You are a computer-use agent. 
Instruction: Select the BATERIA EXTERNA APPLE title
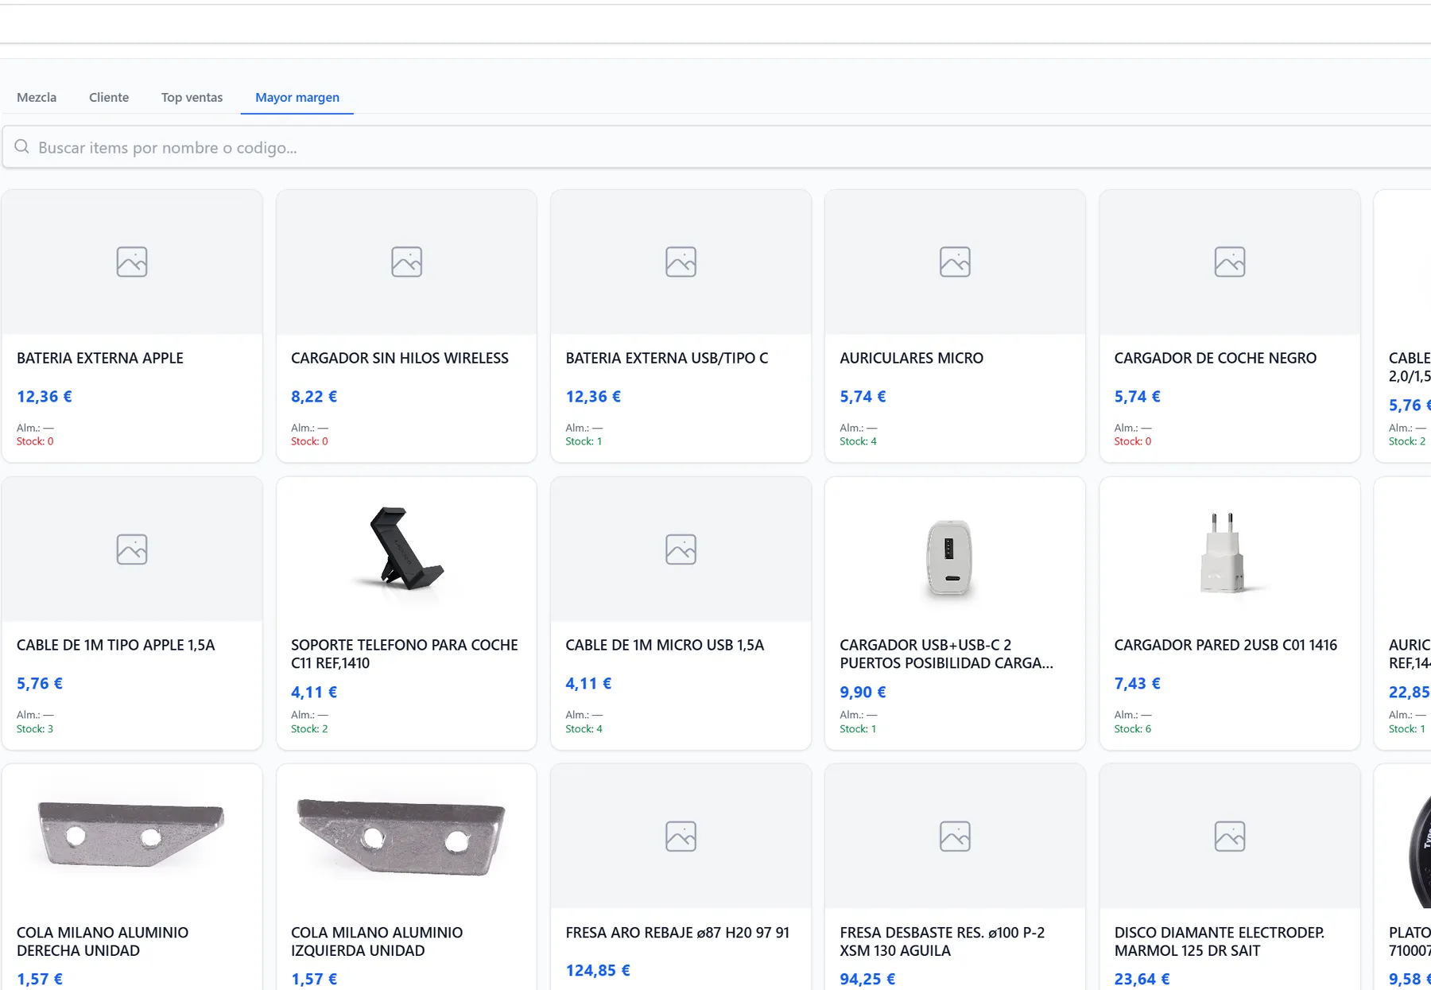(100, 358)
